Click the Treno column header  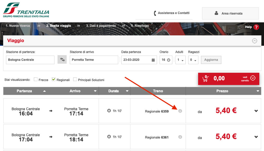coord(158,91)
